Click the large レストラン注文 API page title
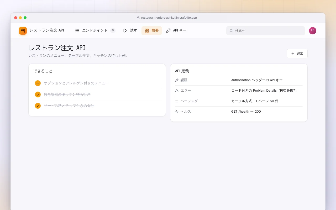 57,48
